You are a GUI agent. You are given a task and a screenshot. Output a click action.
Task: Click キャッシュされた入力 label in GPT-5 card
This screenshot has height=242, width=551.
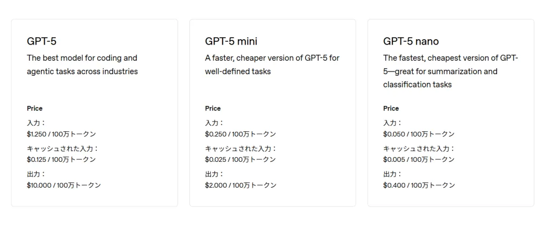[62, 148]
